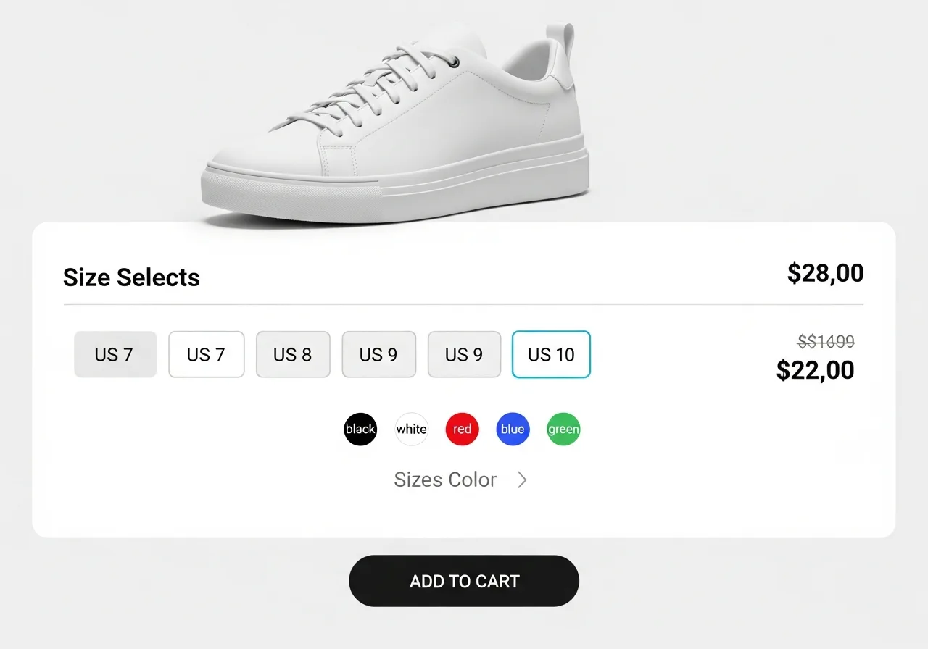Screen dimensions: 928x649
Task: Choose the white color swatch
Action: (411, 429)
